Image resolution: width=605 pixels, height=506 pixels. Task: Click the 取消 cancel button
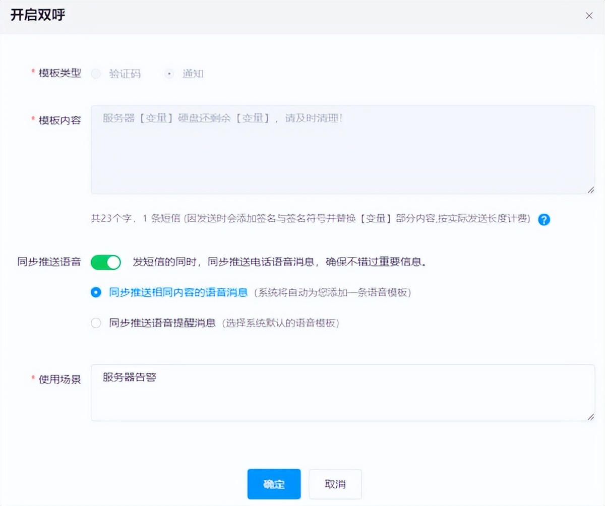click(x=335, y=484)
